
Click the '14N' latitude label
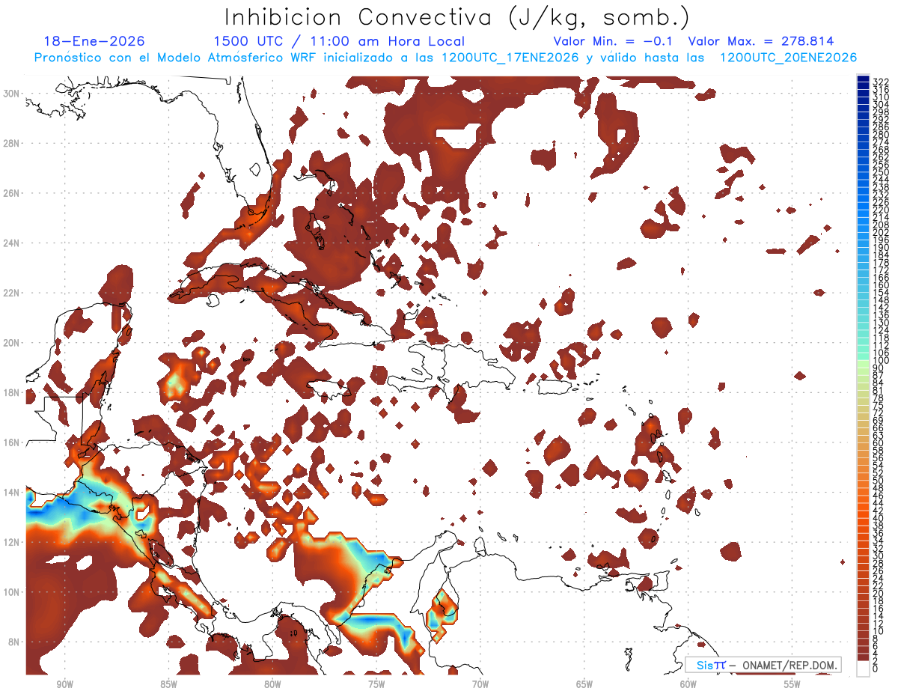coord(12,492)
